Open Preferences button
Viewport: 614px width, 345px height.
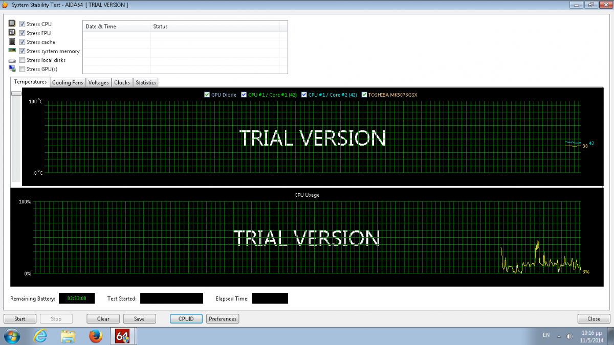point(223,319)
